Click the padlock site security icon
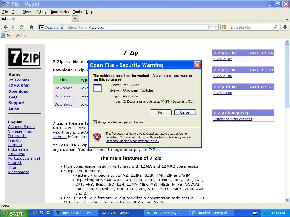Image resolution: width=290 pixels, height=217 pixels. click(62, 27)
